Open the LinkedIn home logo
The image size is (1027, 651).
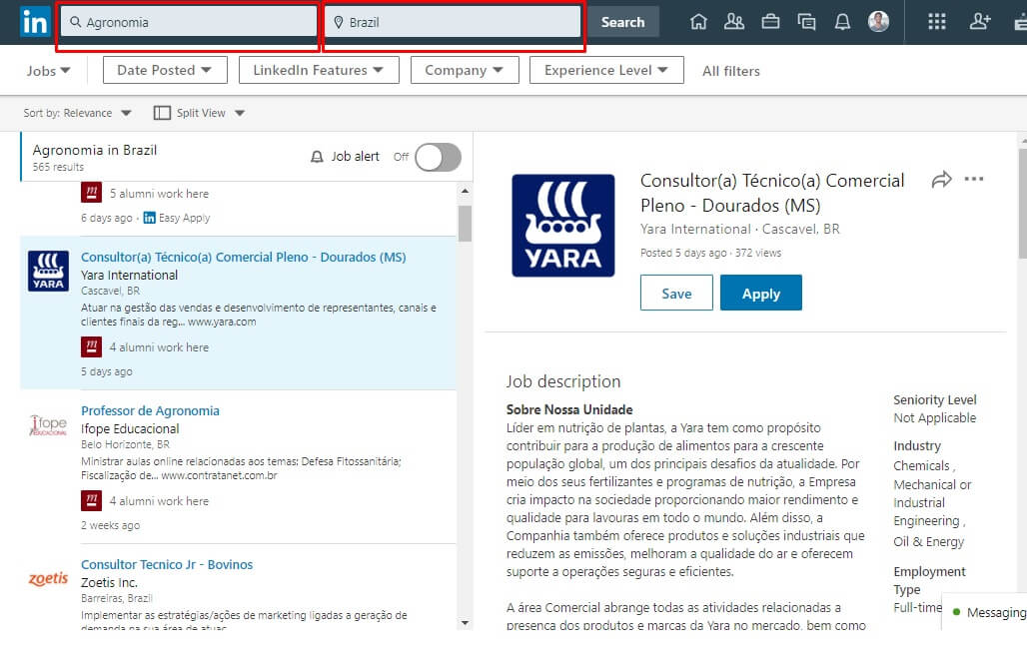coord(34,22)
